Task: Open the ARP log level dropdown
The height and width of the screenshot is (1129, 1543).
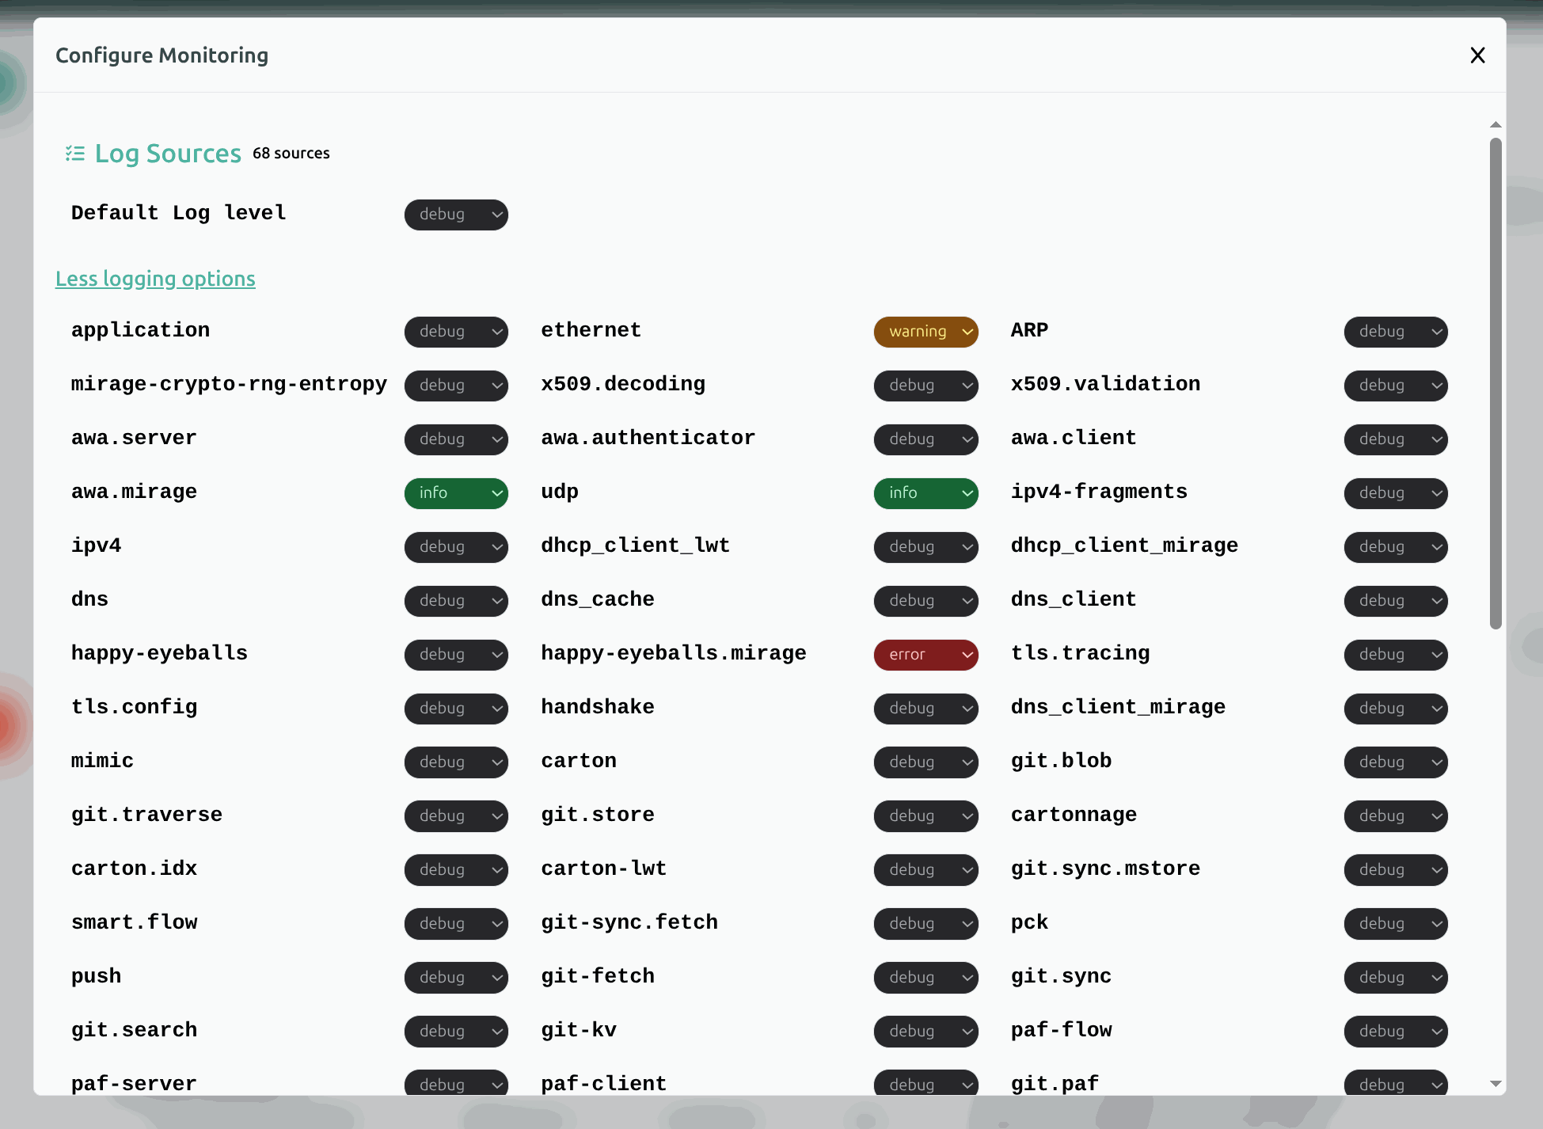Action: tap(1396, 332)
